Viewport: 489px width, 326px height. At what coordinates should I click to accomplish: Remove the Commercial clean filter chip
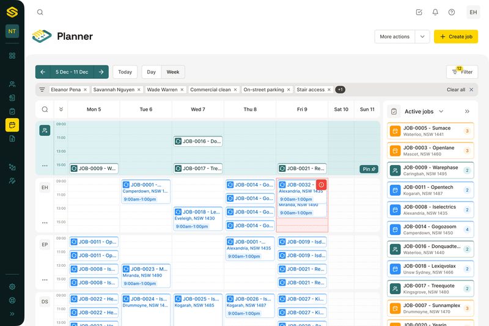(235, 89)
